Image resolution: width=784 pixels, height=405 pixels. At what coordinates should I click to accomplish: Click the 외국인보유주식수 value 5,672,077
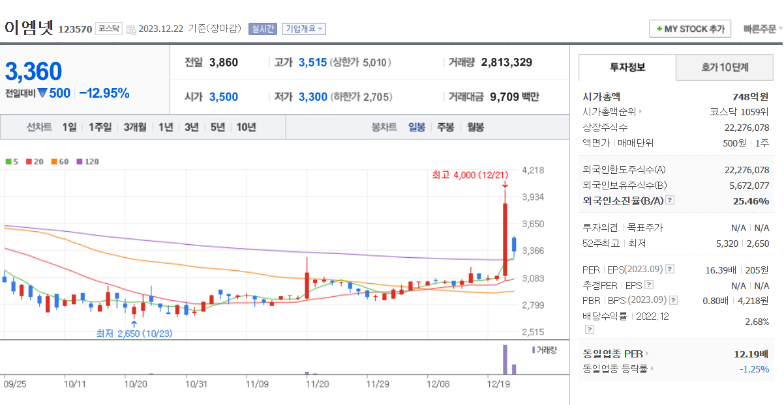pos(749,185)
